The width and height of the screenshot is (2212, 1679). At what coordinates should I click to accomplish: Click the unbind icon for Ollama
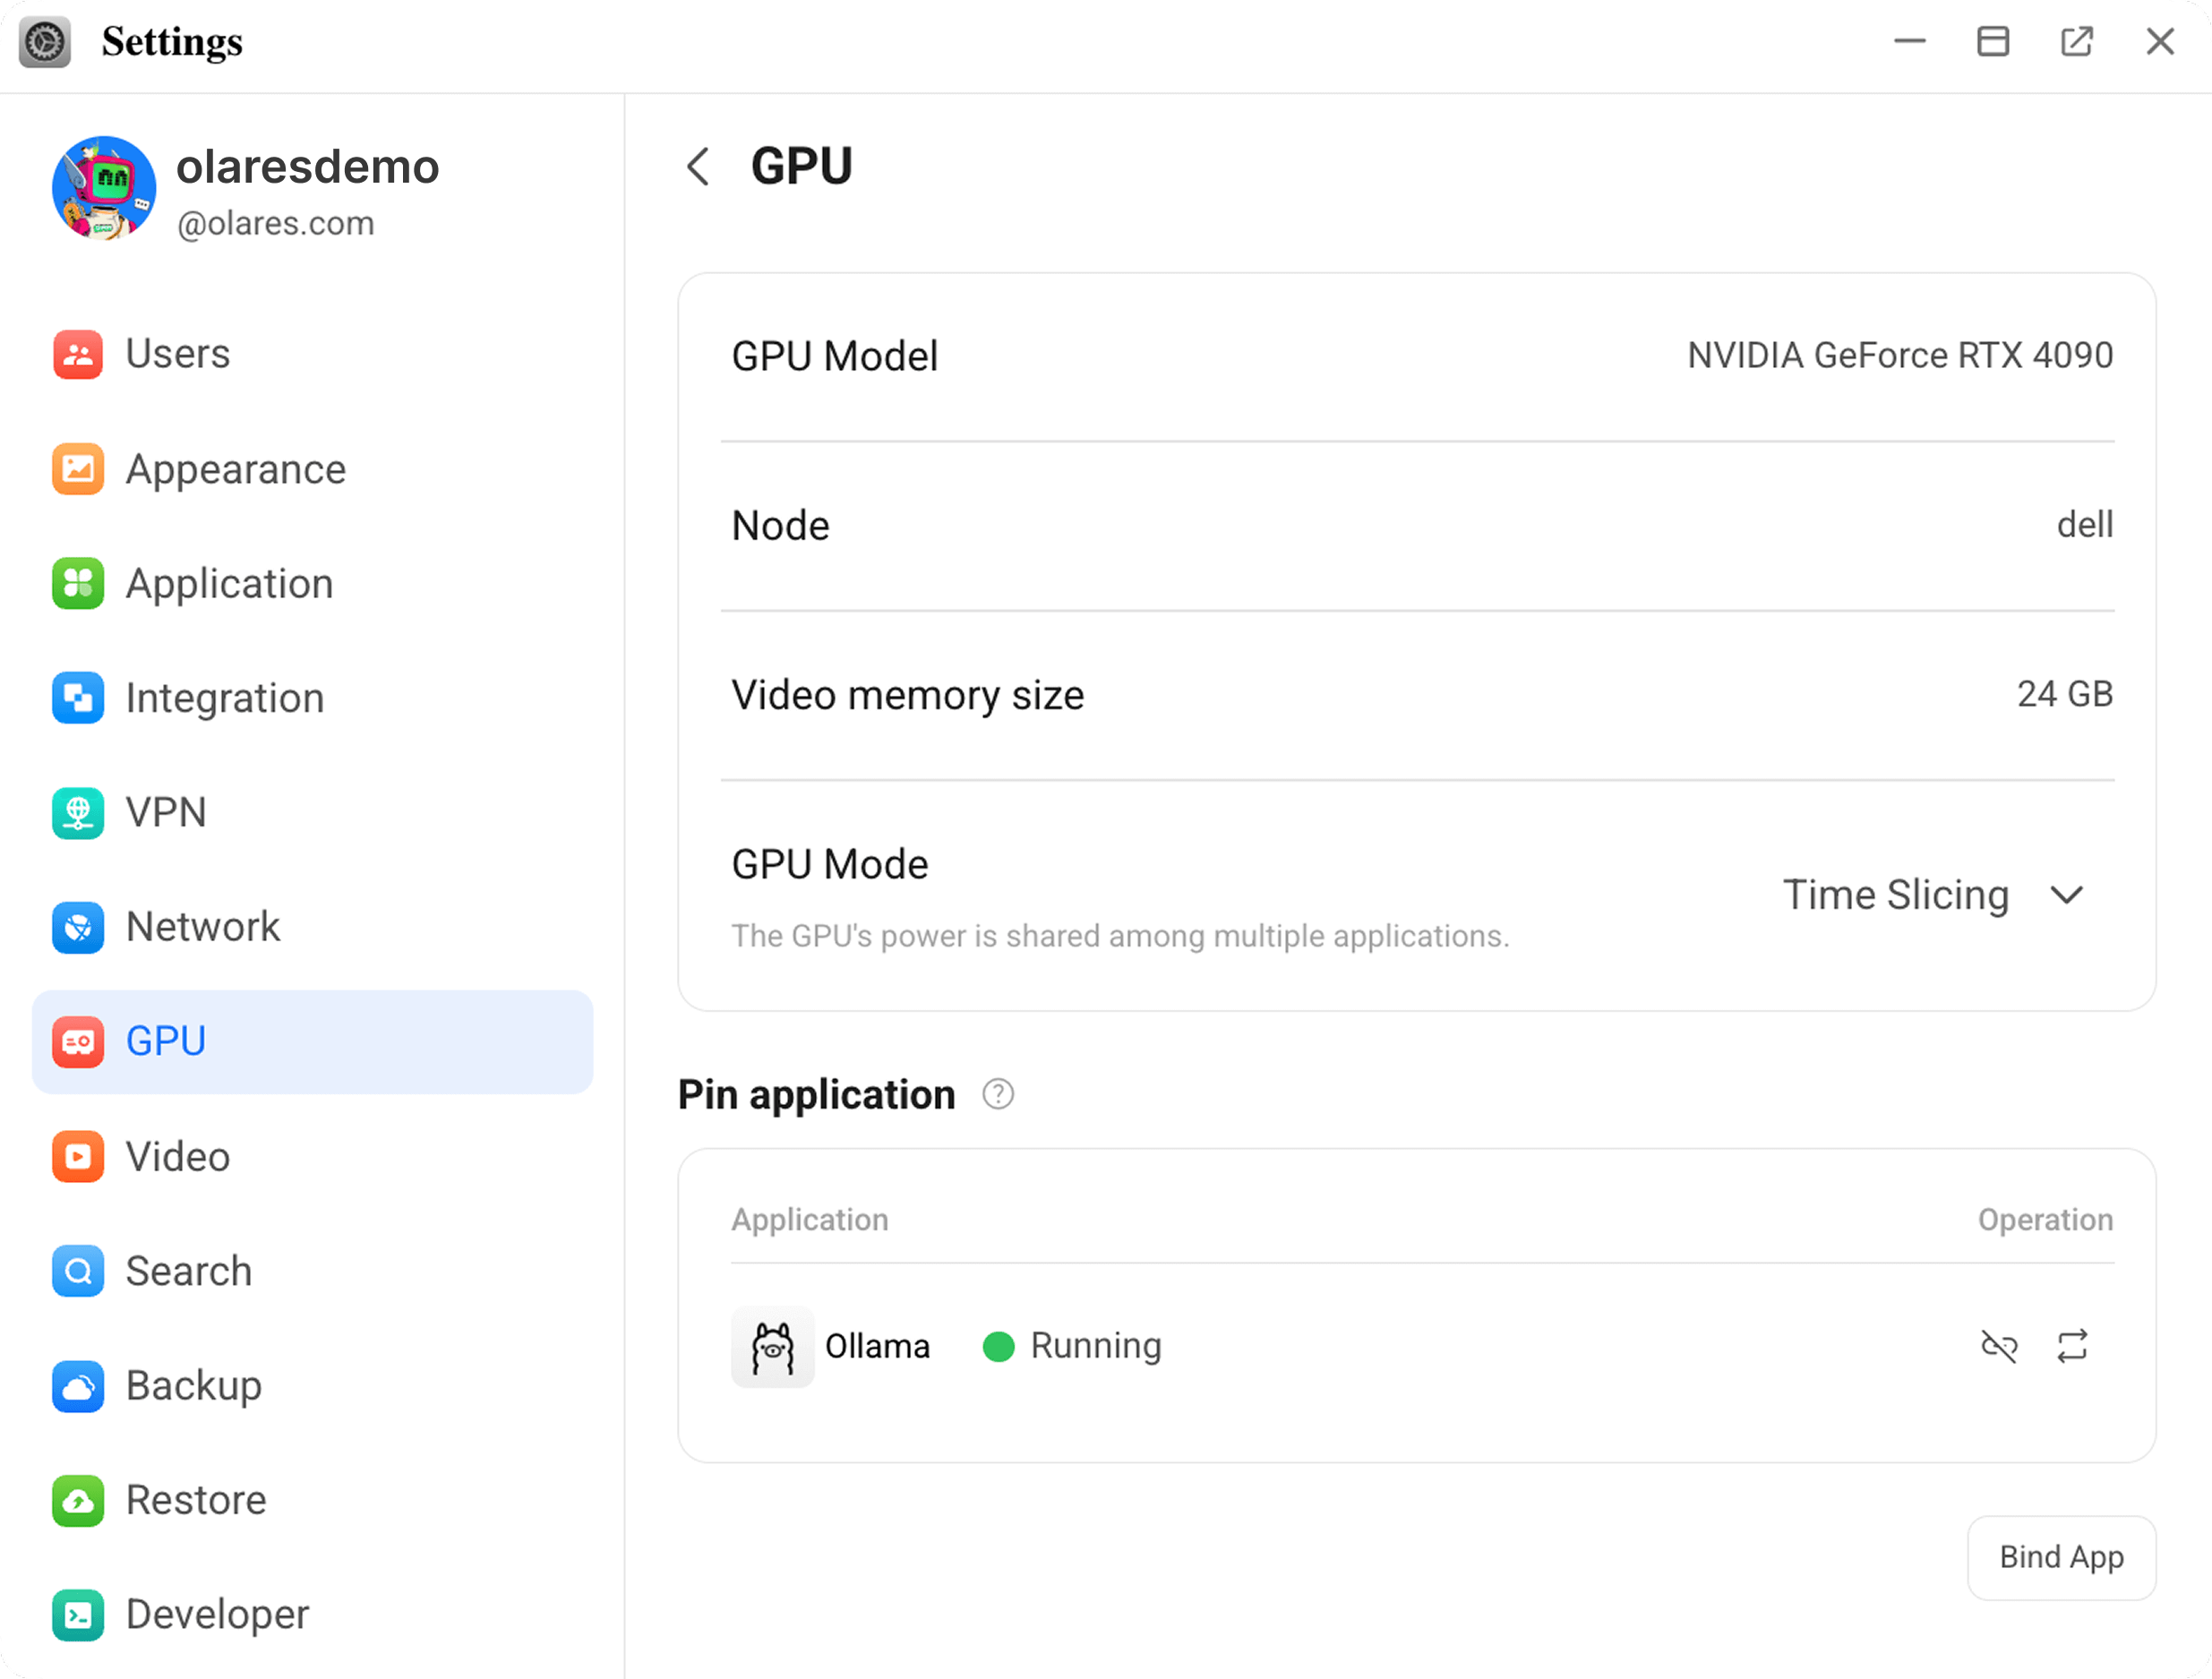click(x=1998, y=1346)
